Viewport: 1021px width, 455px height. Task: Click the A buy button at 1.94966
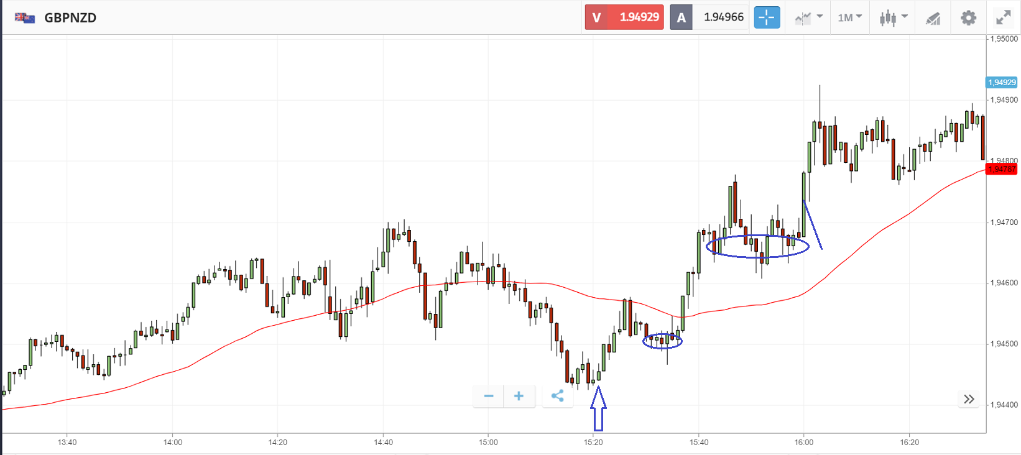(709, 17)
